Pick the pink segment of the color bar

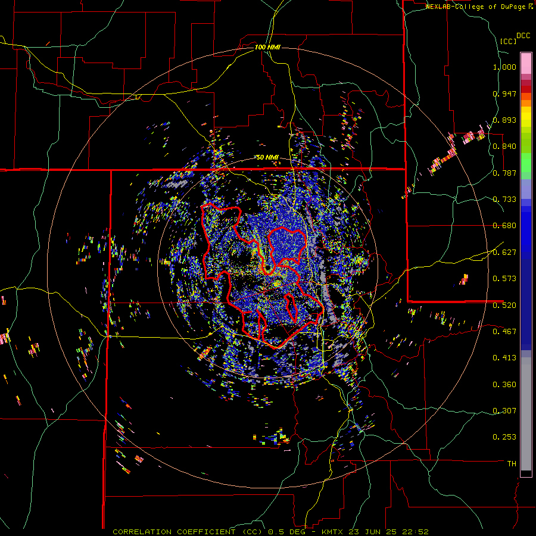pyautogui.click(x=526, y=63)
